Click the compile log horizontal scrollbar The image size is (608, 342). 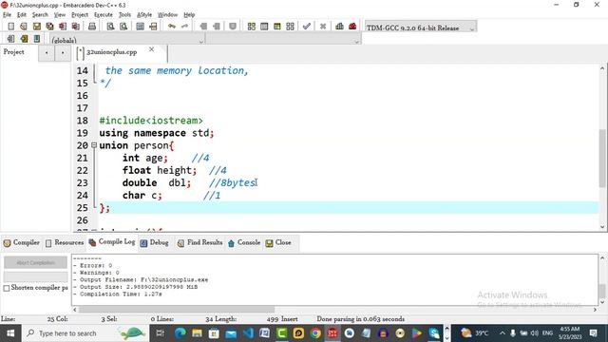(177, 310)
